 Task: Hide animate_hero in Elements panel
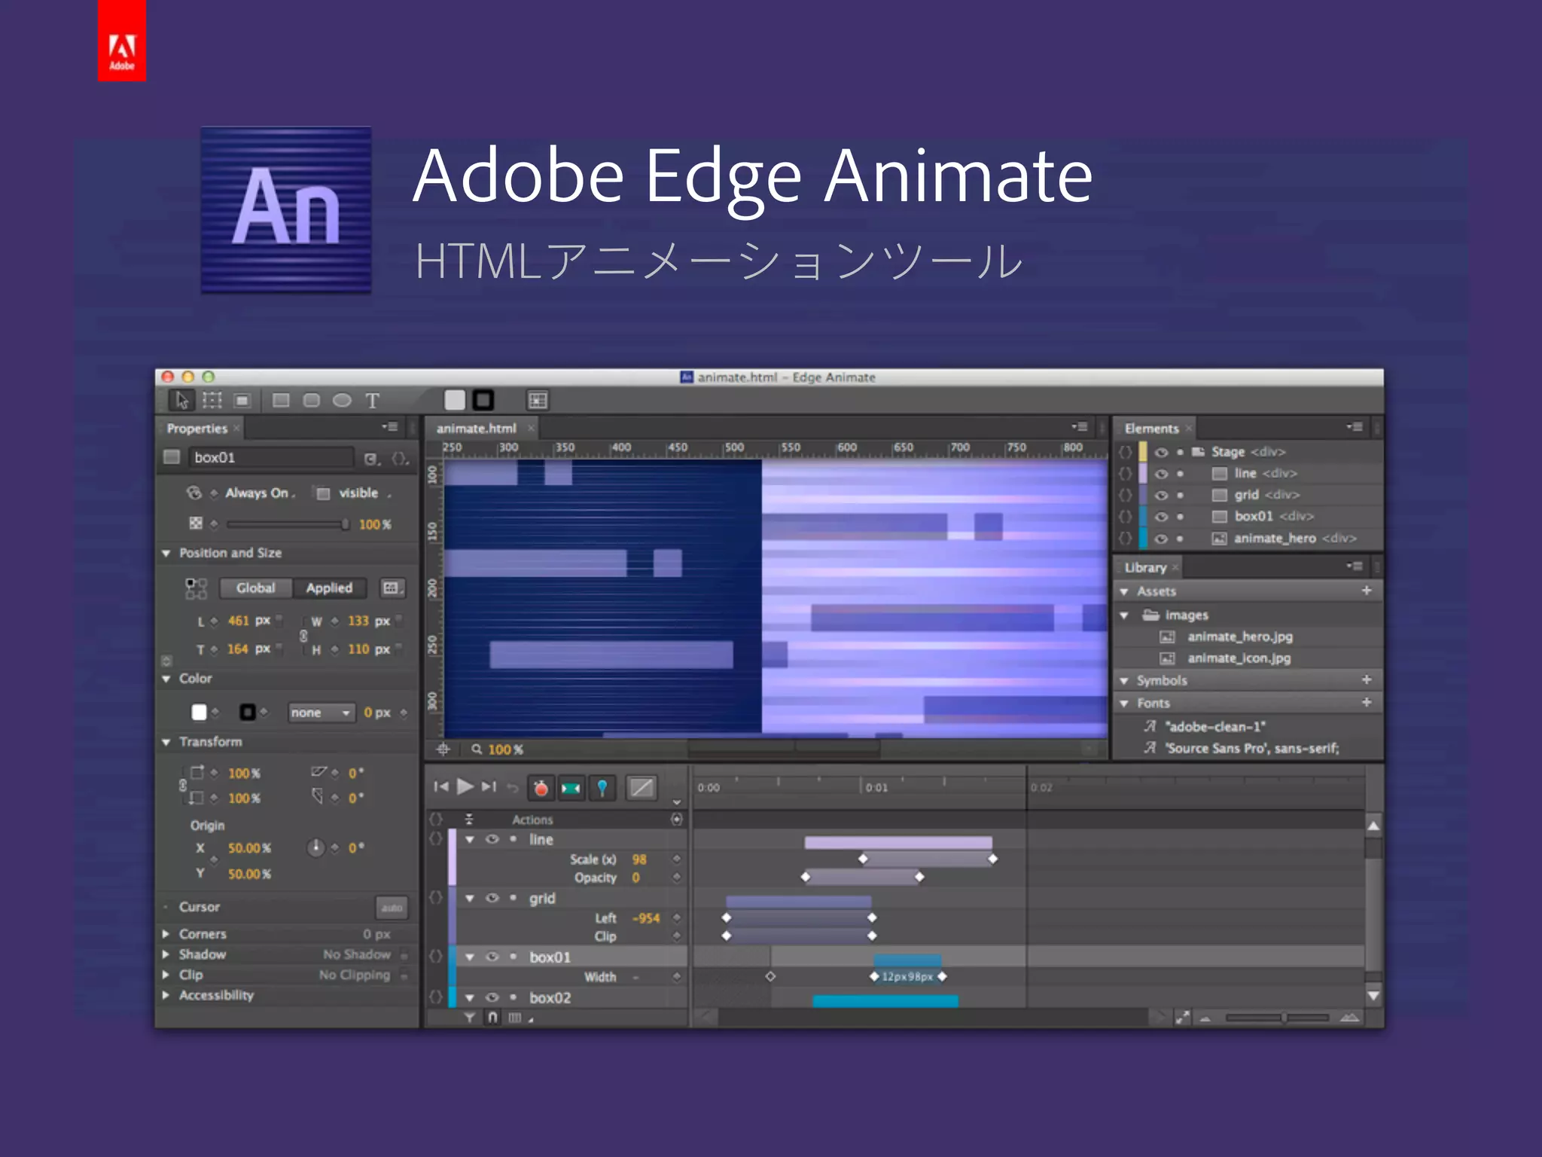[1161, 539]
